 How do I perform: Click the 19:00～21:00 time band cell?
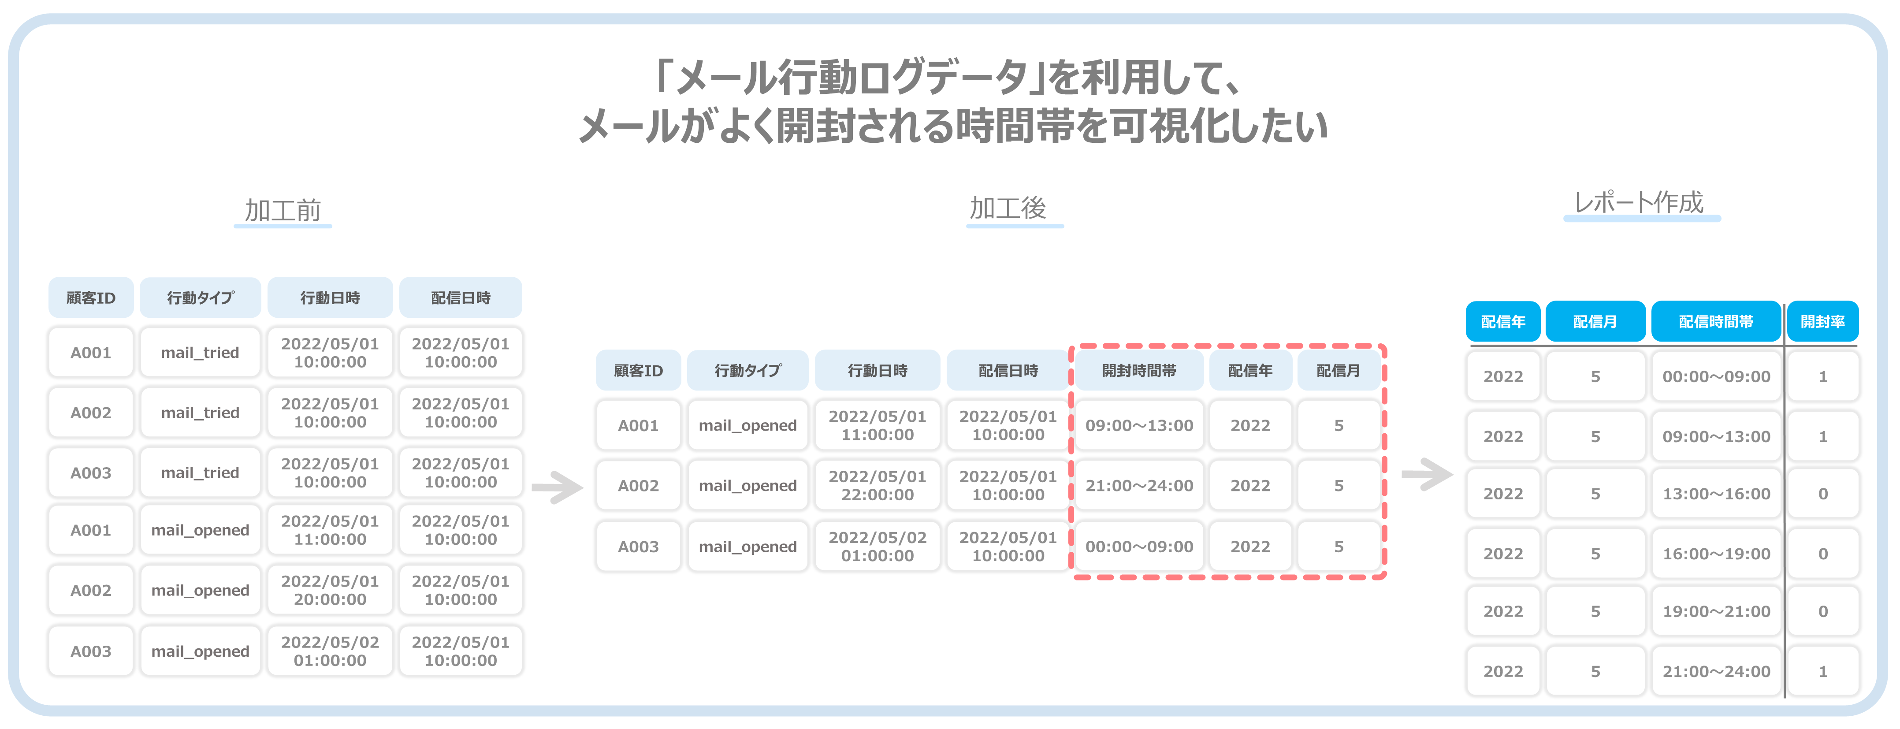click(1716, 611)
